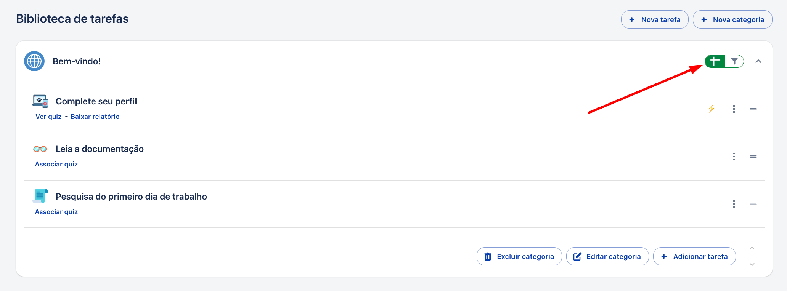The image size is (787, 291).
Task: Open options menu for Complete seu perfil
Action: coord(734,109)
